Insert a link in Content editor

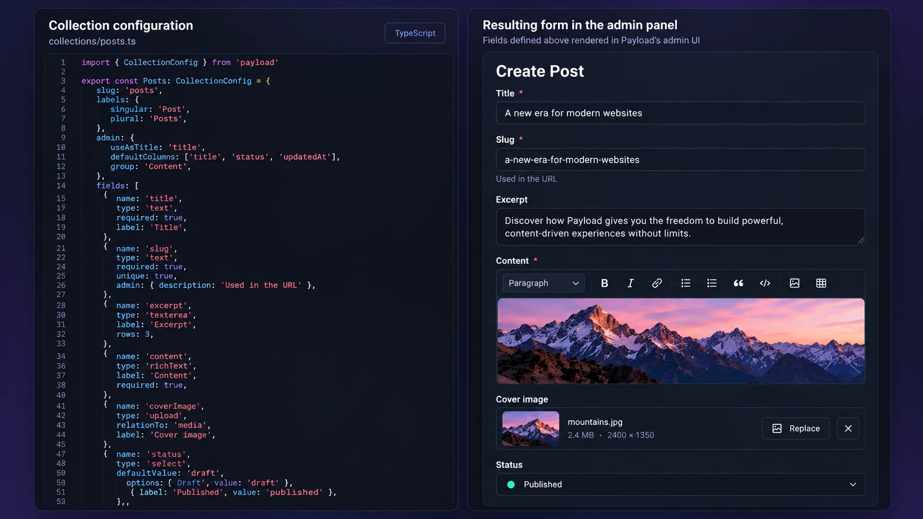657,283
